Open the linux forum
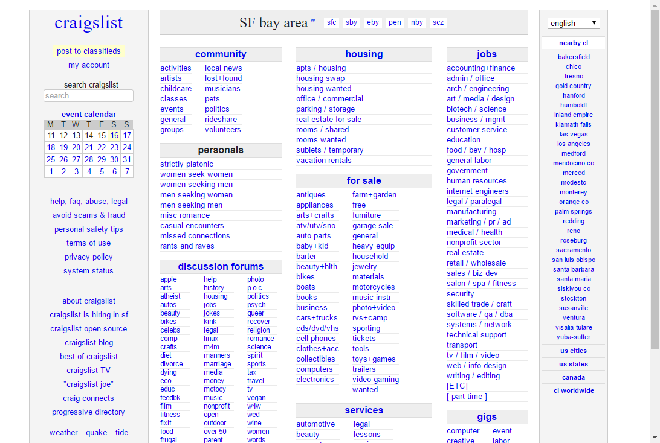 point(211,339)
